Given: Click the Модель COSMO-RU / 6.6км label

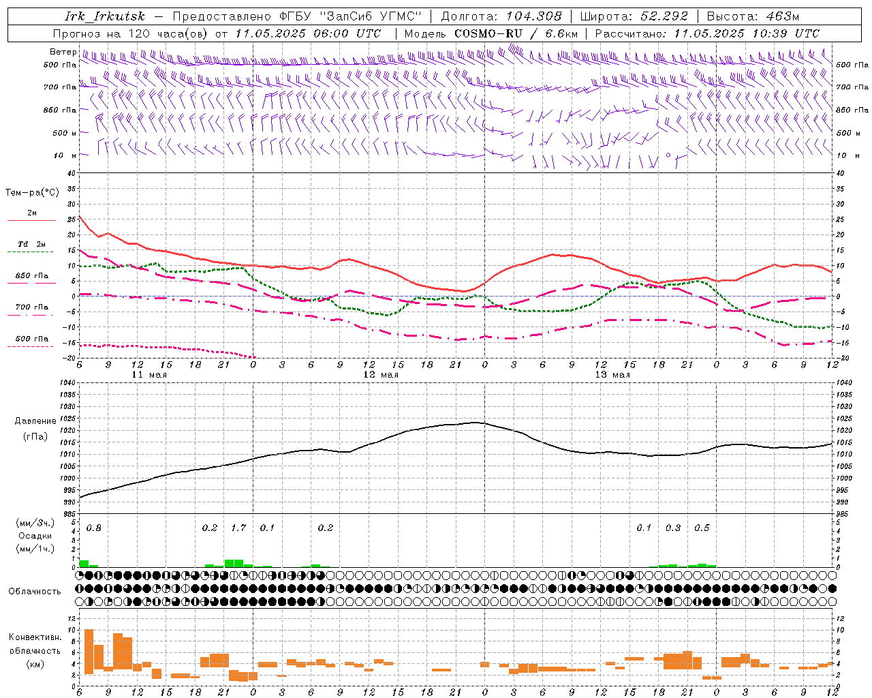Looking at the screenshot, I should coord(491,33).
